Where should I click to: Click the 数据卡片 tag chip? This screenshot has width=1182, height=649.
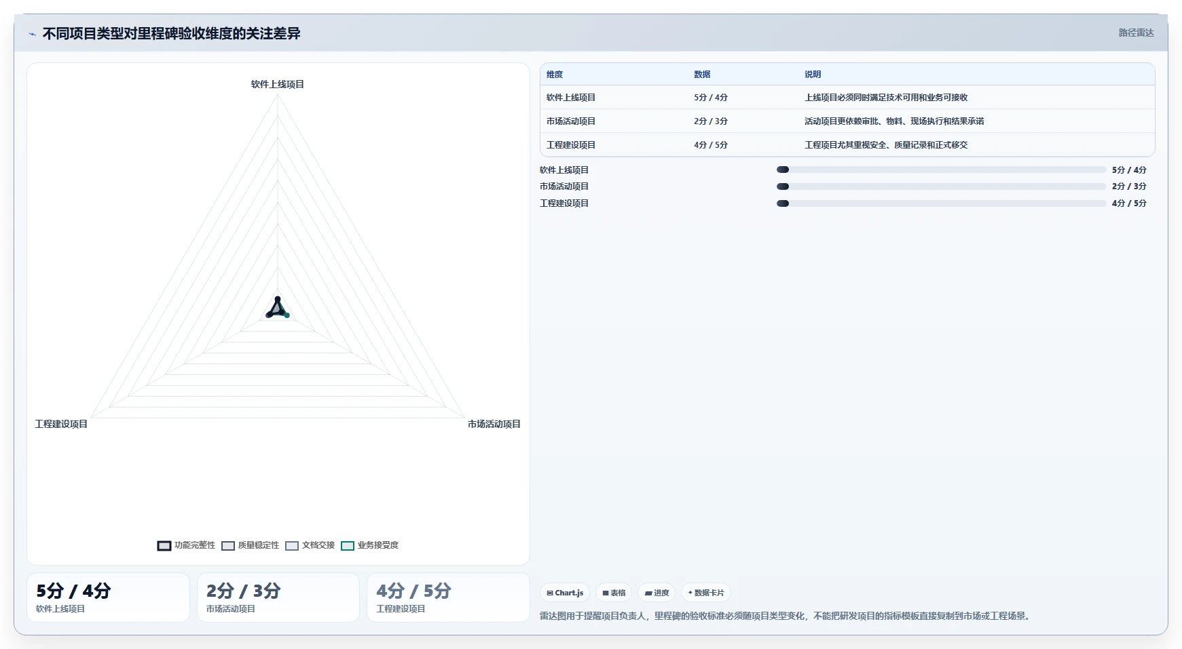pos(706,593)
